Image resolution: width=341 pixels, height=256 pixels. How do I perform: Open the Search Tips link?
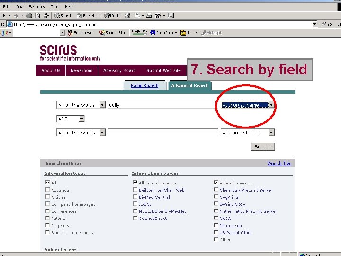click(x=279, y=163)
